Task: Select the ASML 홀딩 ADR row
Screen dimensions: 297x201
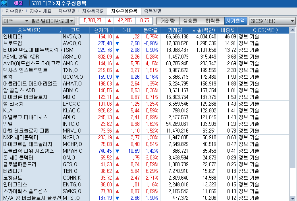Action: click(146, 57)
